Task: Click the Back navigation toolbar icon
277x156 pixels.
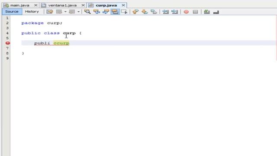Action: click(x=59, y=12)
